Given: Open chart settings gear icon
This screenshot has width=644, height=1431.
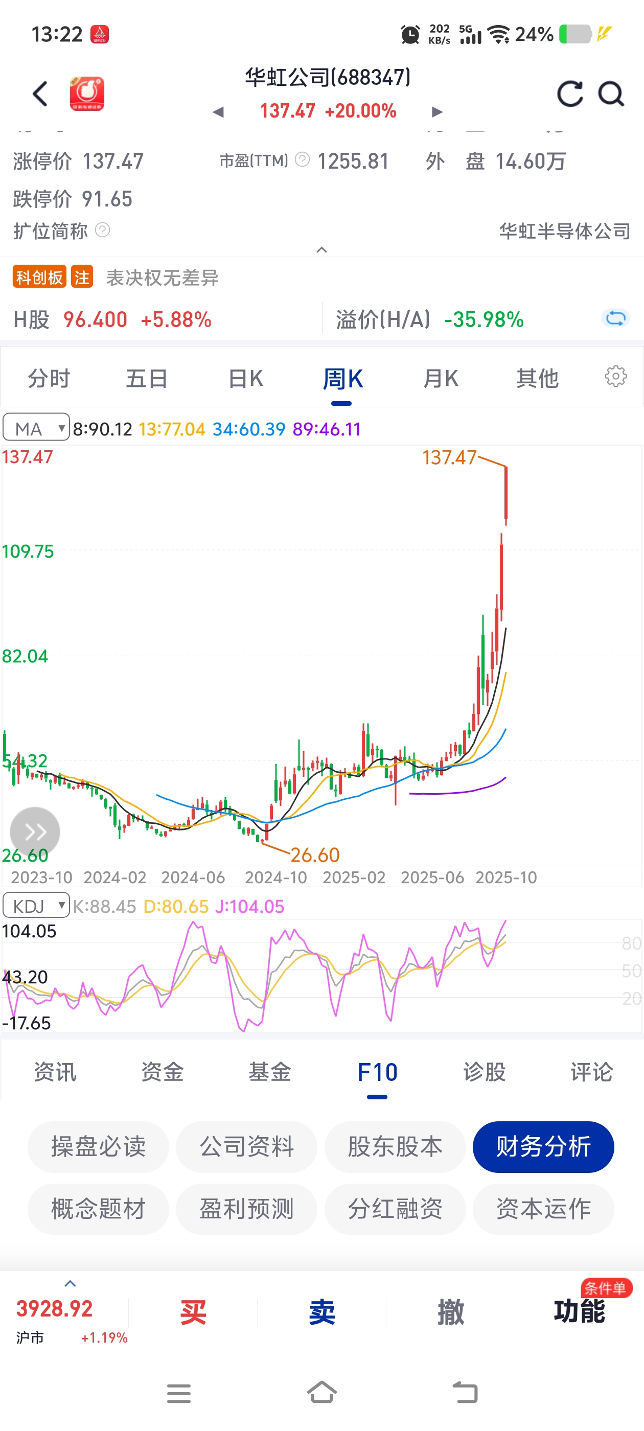Looking at the screenshot, I should [616, 377].
